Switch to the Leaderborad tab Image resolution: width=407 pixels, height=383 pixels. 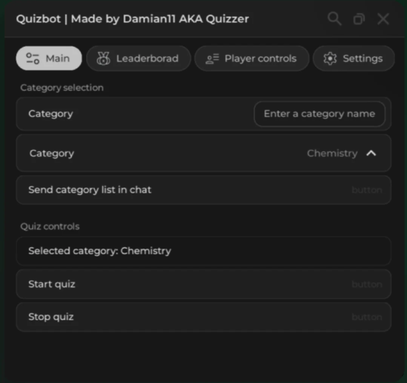[138, 58]
